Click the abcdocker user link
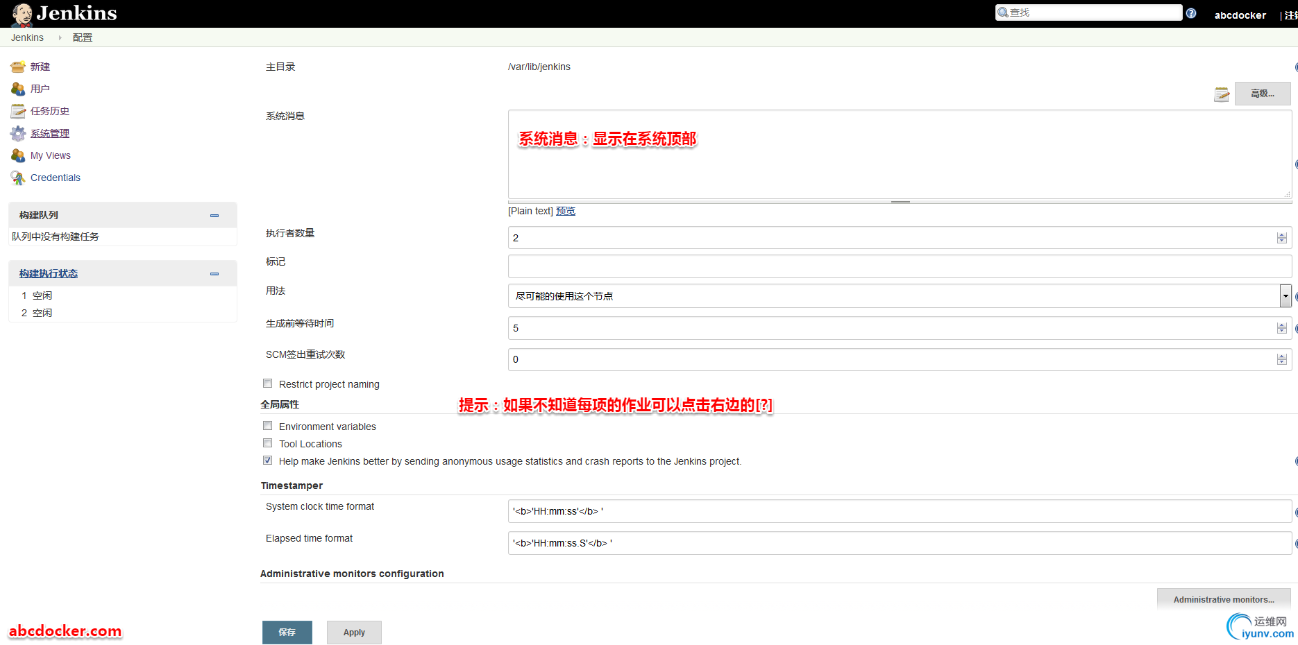 [x=1240, y=15]
